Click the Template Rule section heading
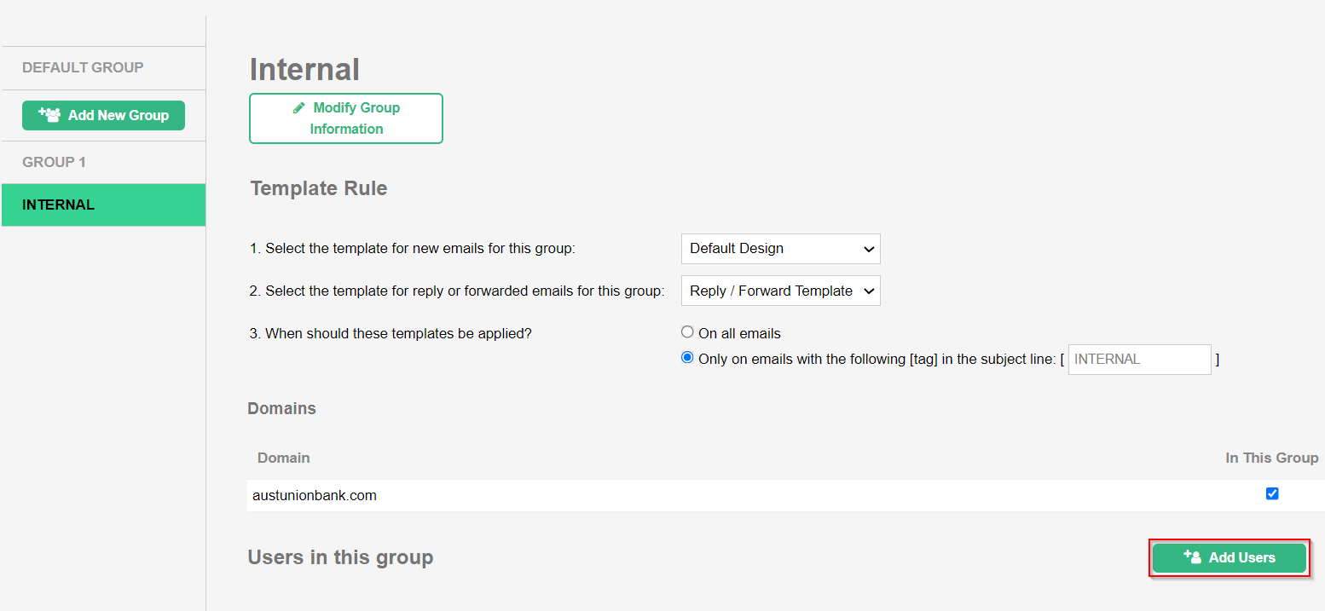Viewport: 1325px width, 611px height. point(318,188)
